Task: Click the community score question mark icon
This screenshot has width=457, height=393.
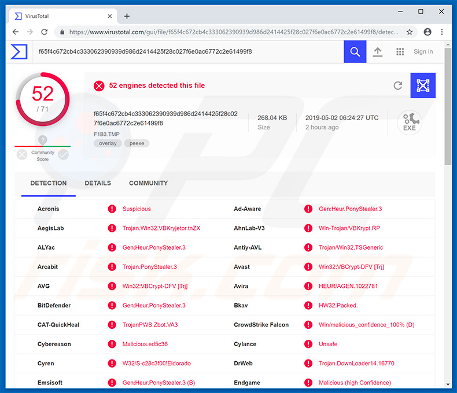Action: tap(43, 140)
